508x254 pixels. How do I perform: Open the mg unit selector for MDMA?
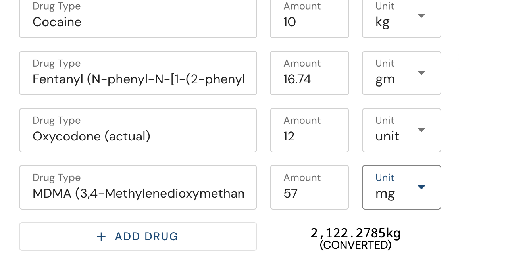tap(401, 187)
